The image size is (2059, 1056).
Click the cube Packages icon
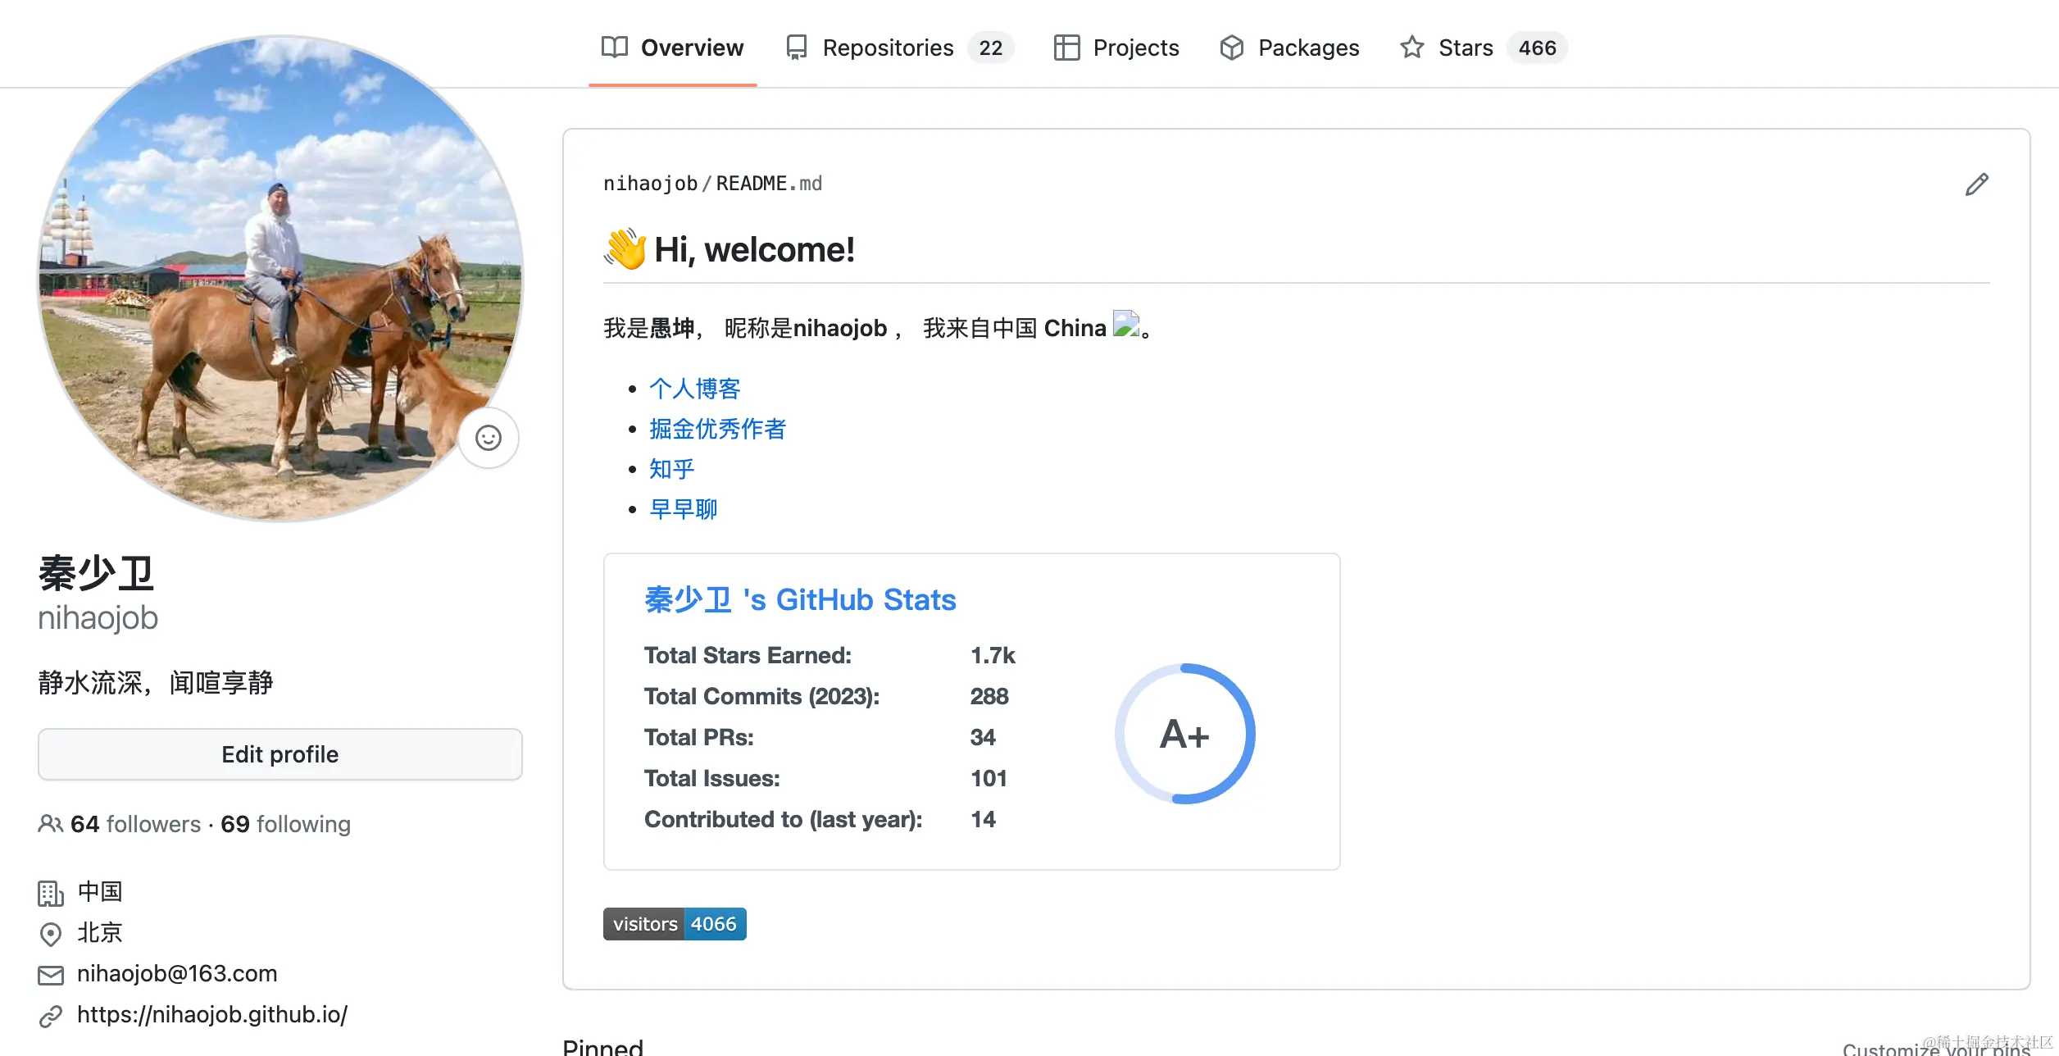point(1231,48)
